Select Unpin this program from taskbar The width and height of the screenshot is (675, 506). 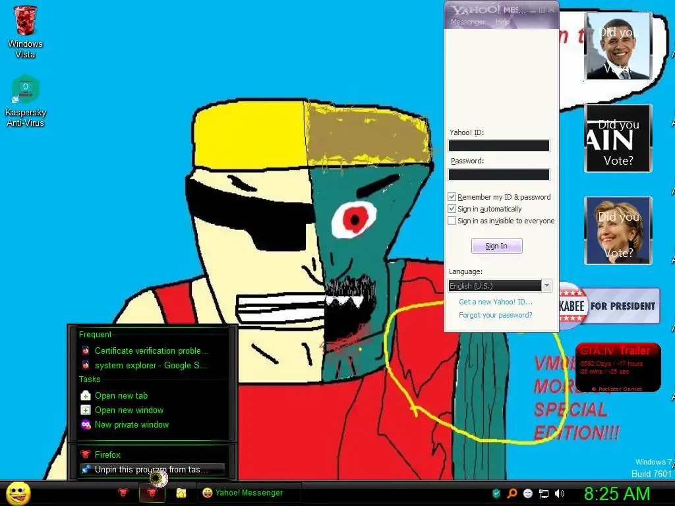click(152, 469)
